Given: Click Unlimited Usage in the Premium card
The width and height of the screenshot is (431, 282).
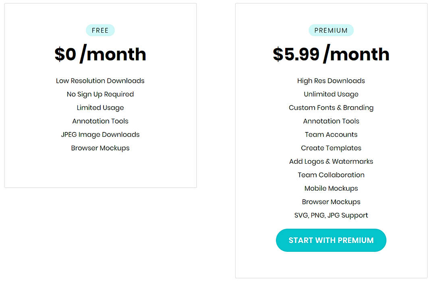Looking at the screenshot, I should (331, 94).
